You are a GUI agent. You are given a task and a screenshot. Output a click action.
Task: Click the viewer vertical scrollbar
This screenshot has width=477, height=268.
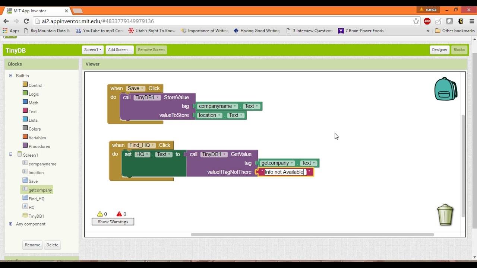463,166
